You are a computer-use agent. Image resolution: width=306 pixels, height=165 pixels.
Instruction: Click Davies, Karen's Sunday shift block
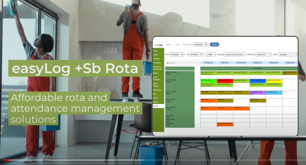257,101
